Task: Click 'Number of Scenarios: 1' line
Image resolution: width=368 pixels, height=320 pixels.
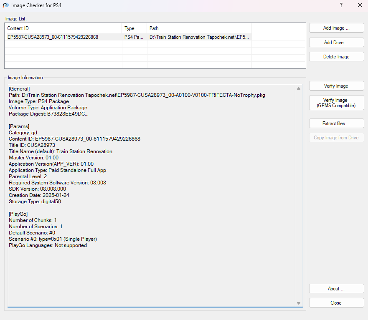Action: (x=36, y=227)
